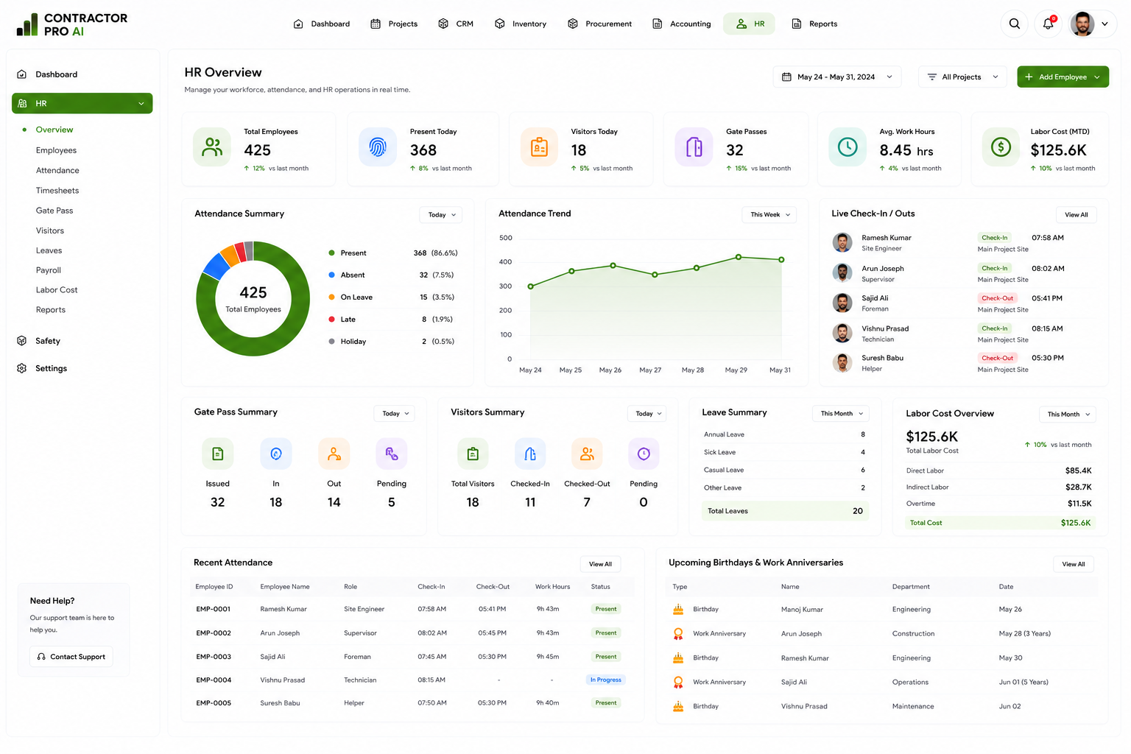Open the search magnifier icon
The width and height of the screenshot is (1131, 754).
click(x=1014, y=24)
